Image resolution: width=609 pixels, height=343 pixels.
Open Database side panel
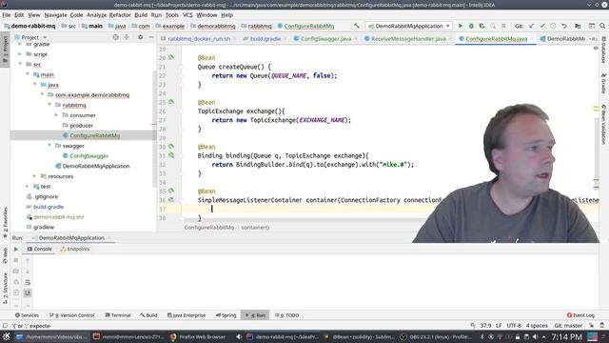pos(603,50)
